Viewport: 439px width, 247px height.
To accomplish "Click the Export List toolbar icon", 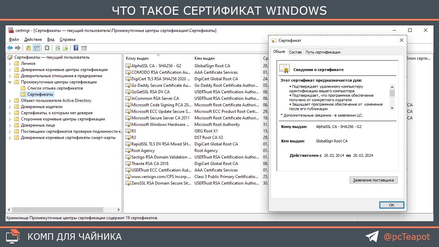I will click(x=65, y=48).
